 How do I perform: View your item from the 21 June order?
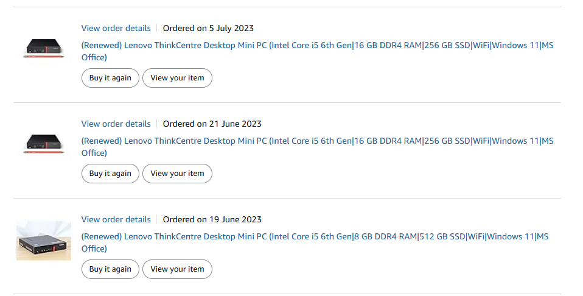coord(177,174)
